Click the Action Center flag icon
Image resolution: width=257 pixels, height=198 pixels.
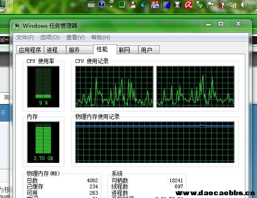click(x=210, y=5)
